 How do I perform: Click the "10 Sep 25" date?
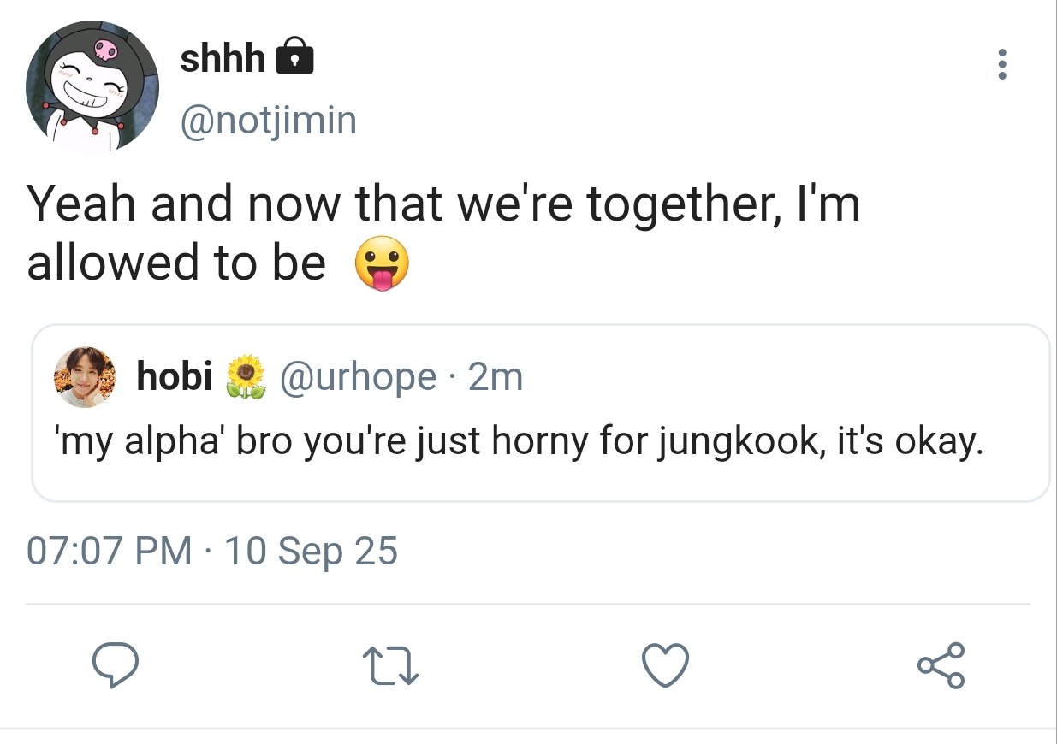[x=311, y=551]
